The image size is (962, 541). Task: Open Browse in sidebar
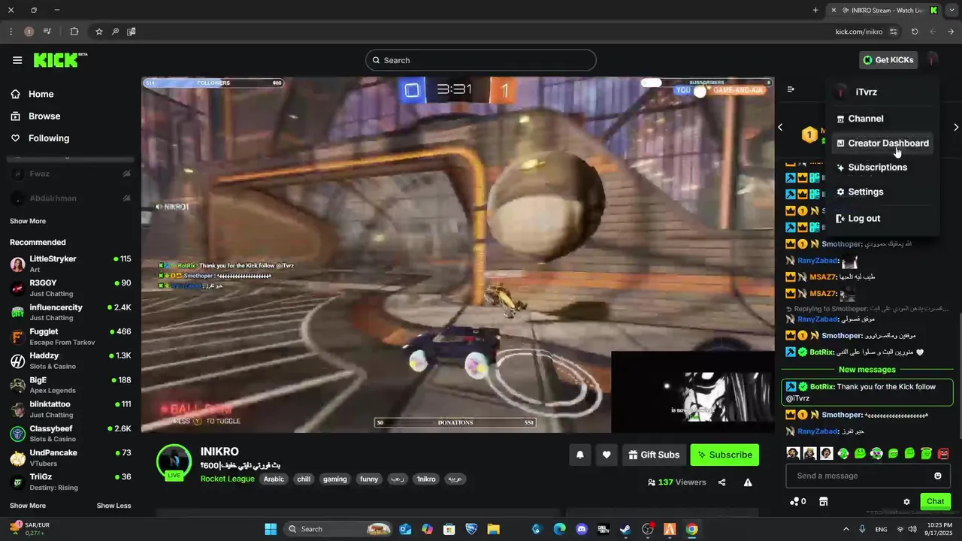[x=44, y=116]
